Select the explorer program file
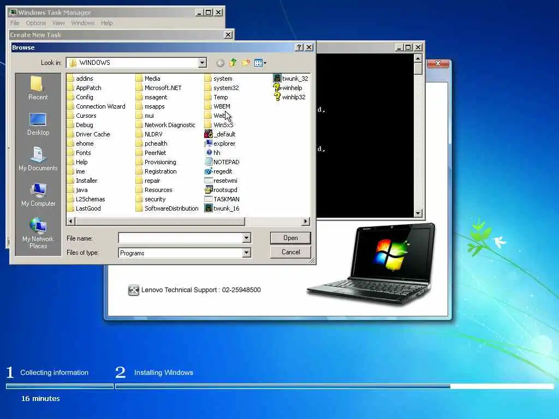The width and height of the screenshot is (559, 419). point(220,143)
